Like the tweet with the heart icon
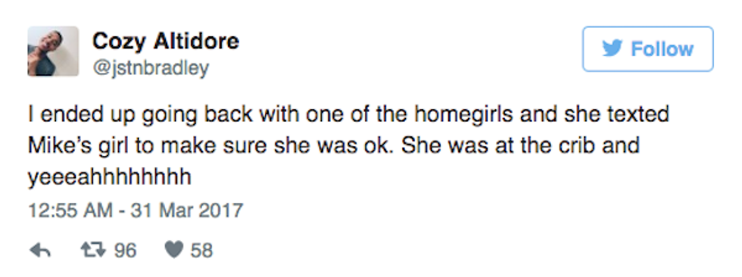742x277 pixels. tap(173, 250)
